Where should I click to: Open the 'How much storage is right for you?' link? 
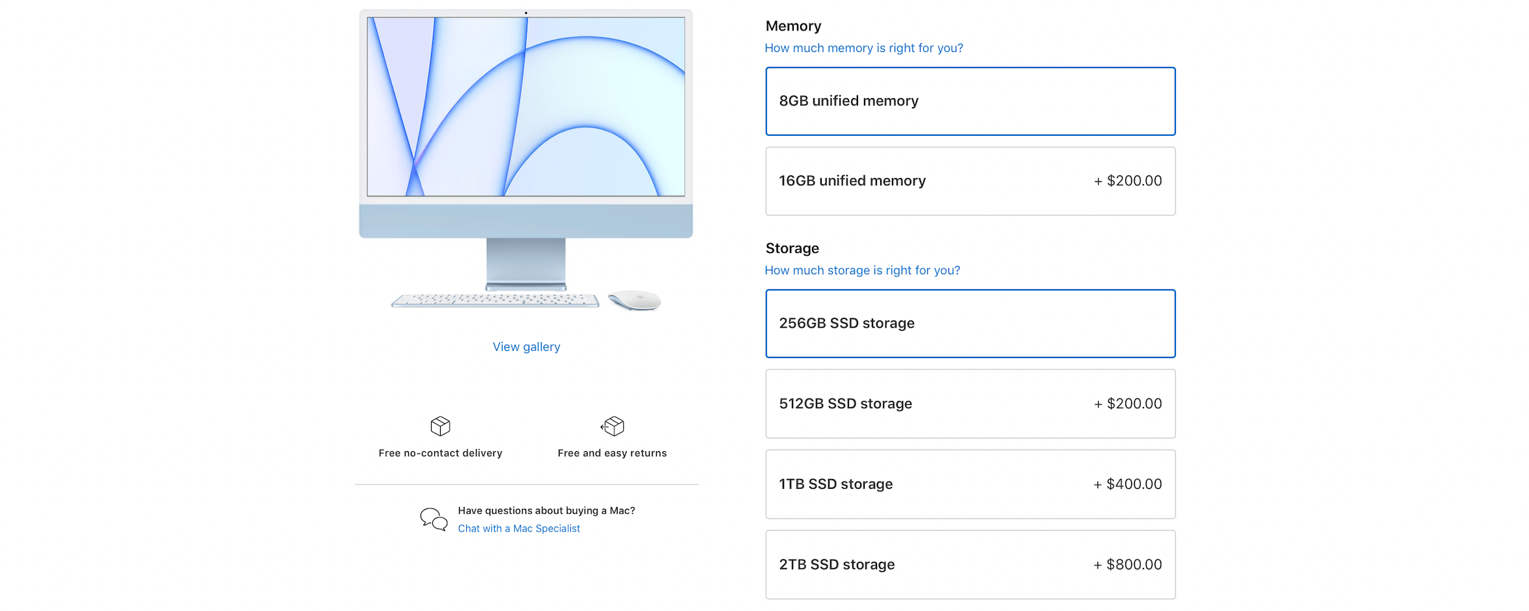click(x=862, y=270)
